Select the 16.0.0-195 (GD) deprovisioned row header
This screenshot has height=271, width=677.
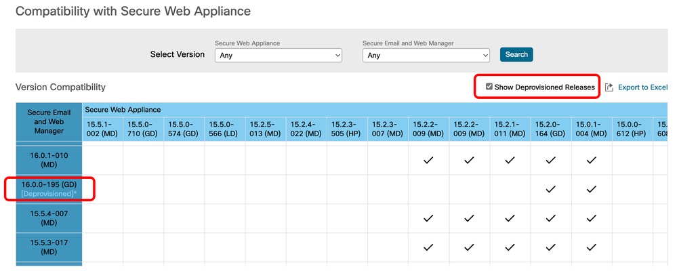point(47,184)
